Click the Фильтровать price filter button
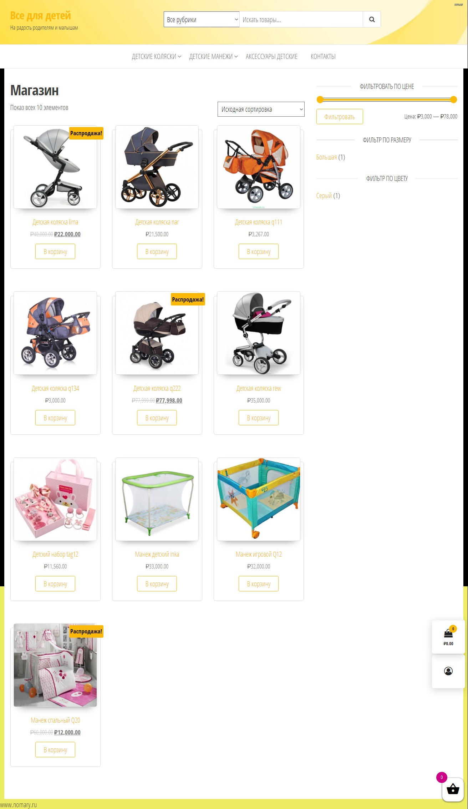 tap(340, 117)
